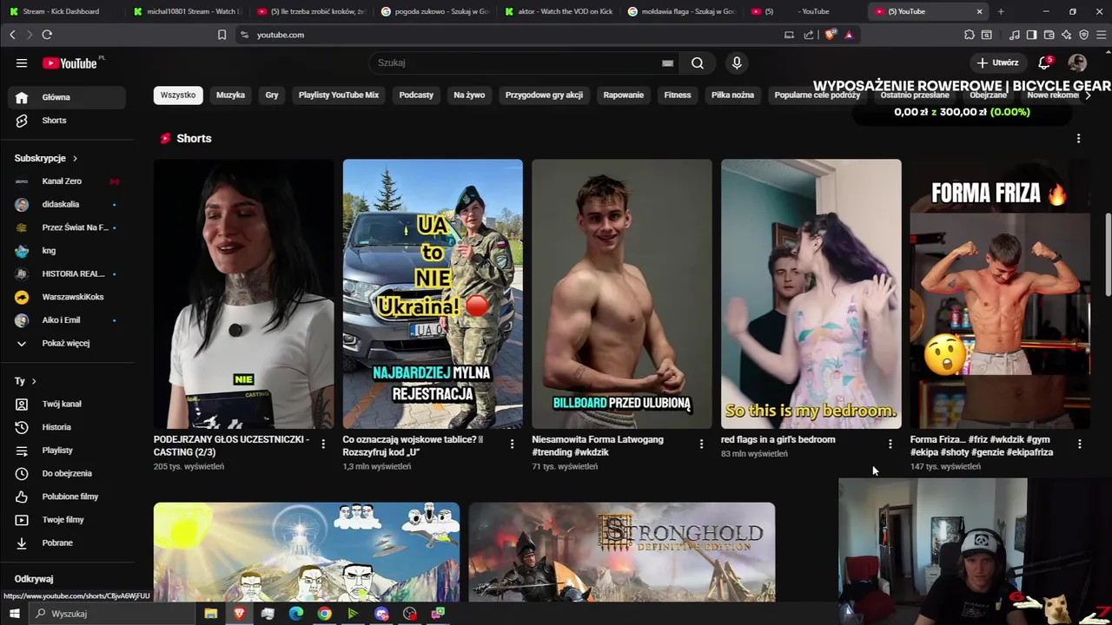Open Microsoft Edge from the taskbar
This screenshot has width=1112, height=625.
tap(296, 614)
